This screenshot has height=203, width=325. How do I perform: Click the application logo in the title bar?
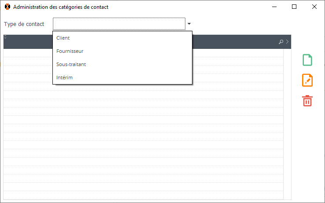[x=7, y=7]
